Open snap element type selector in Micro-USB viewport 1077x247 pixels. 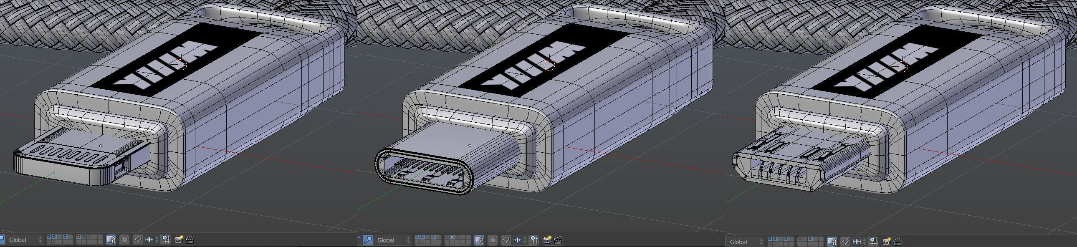(x=860, y=242)
